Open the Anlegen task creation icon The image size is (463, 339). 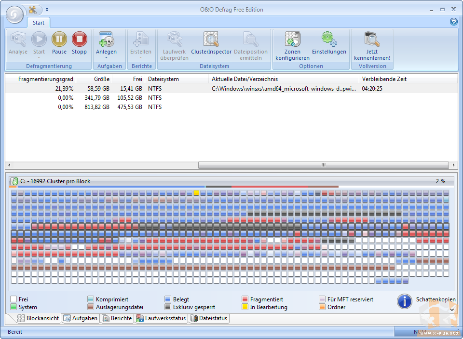(x=106, y=39)
